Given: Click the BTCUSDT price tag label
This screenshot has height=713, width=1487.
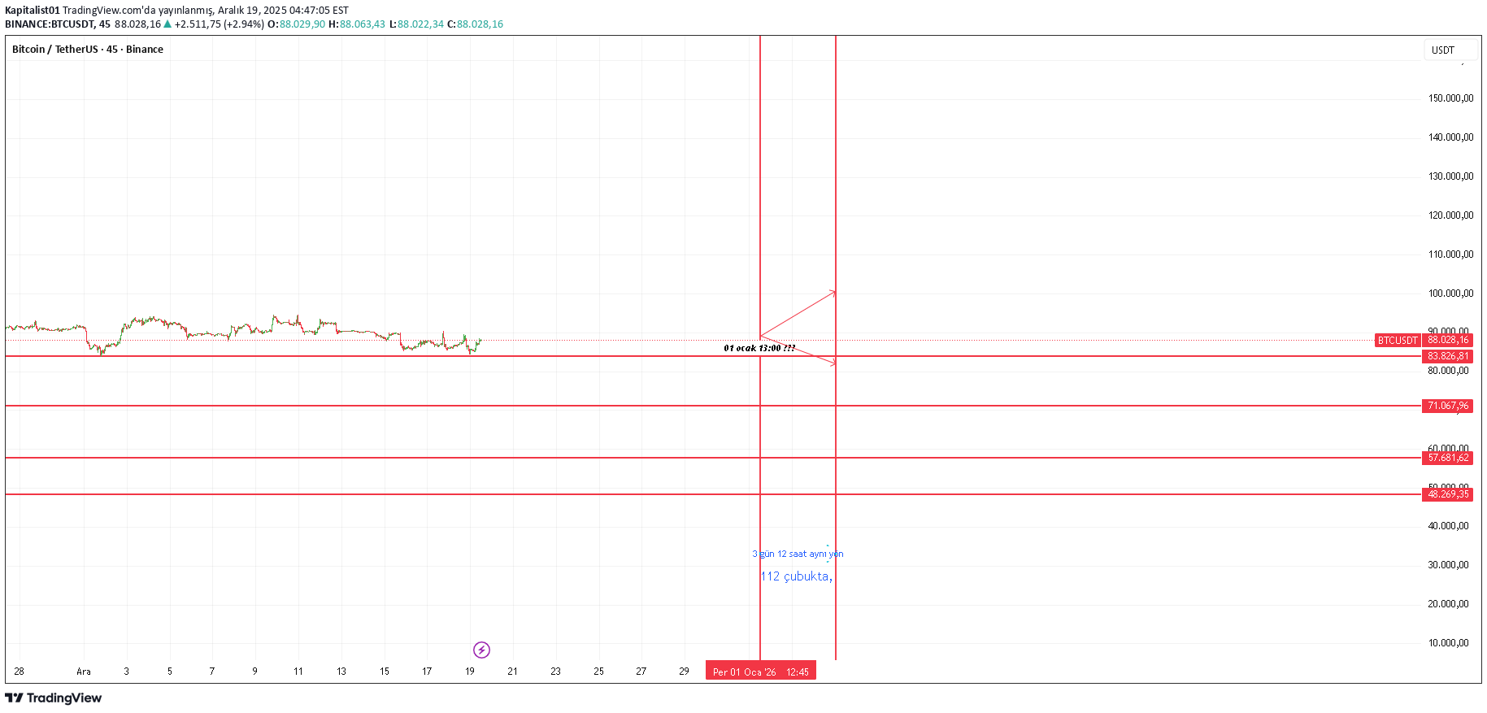Looking at the screenshot, I should (x=1397, y=341).
